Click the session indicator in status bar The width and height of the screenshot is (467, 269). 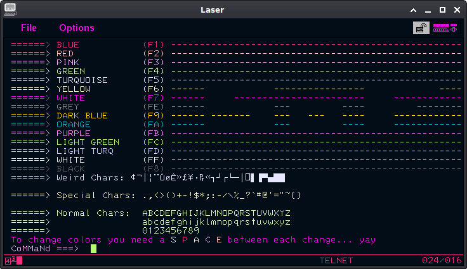(x=14, y=261)
